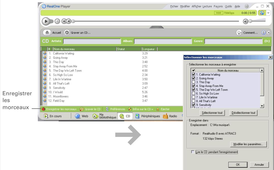Click Graver le CD icon

(x=82, y=109)
